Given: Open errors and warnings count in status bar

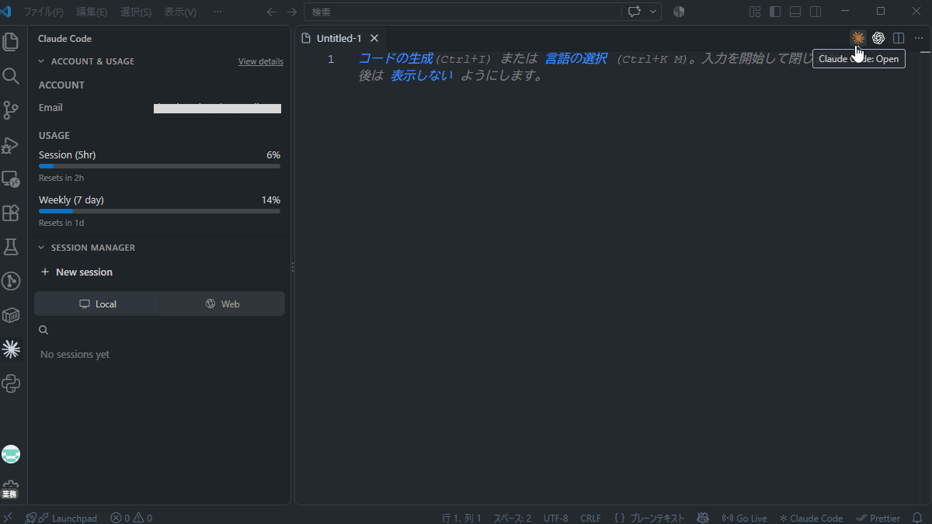Looking at the screenshot, I should tap(131, 518).
